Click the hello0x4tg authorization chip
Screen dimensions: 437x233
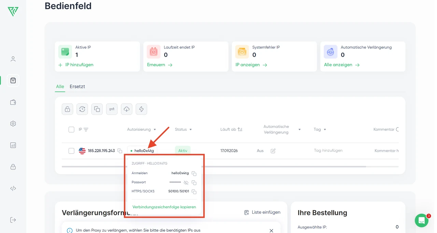[142, 150]
